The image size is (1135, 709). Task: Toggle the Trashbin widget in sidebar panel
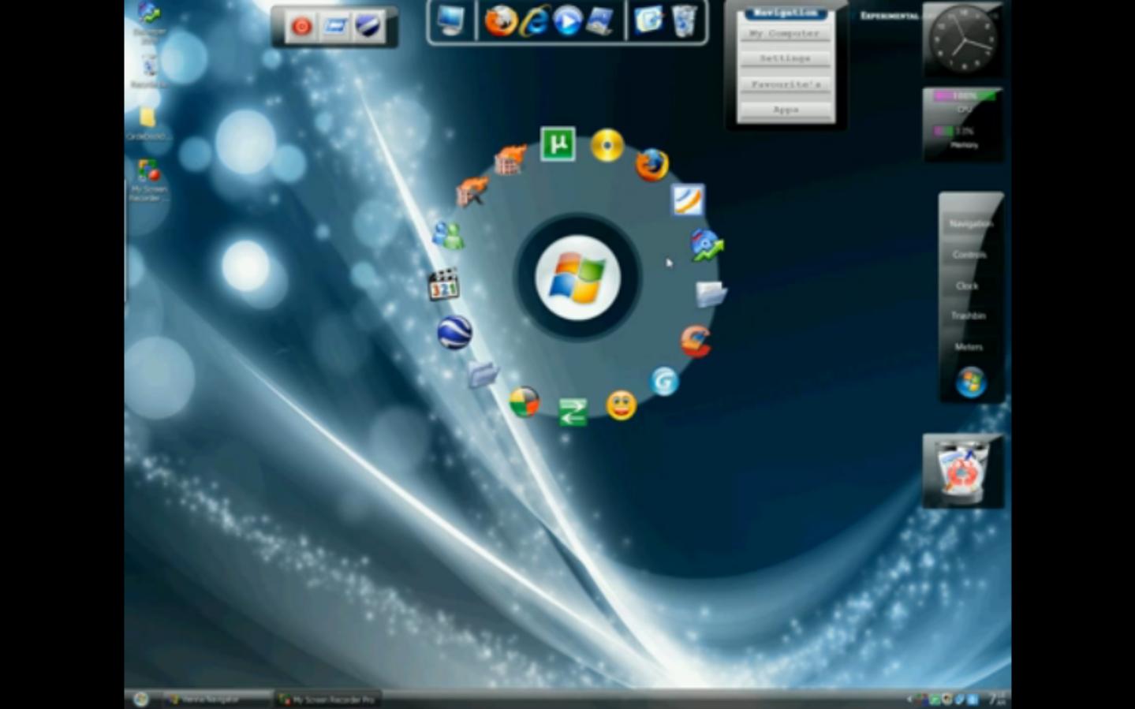pyautogui.click(x=968, y=315)
